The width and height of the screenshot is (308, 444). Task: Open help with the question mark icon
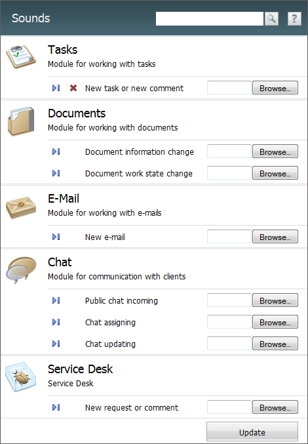pos(294,18)
